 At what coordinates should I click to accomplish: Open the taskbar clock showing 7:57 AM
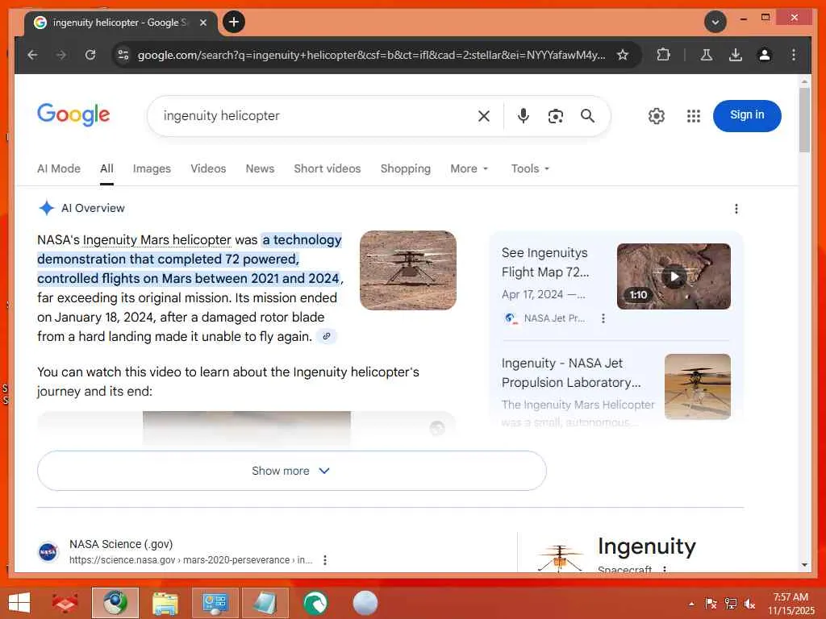[x=791, y=604]
